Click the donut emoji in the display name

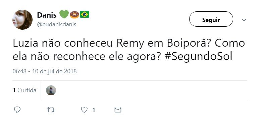pos(74,15)
